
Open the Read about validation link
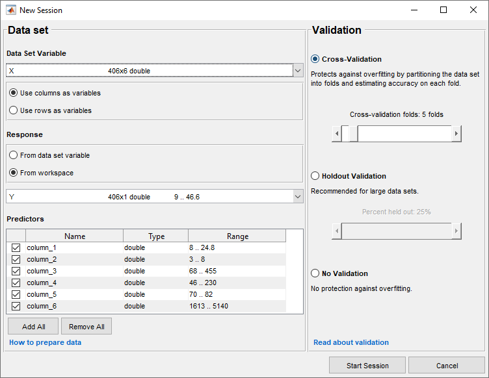pos(351,342)
